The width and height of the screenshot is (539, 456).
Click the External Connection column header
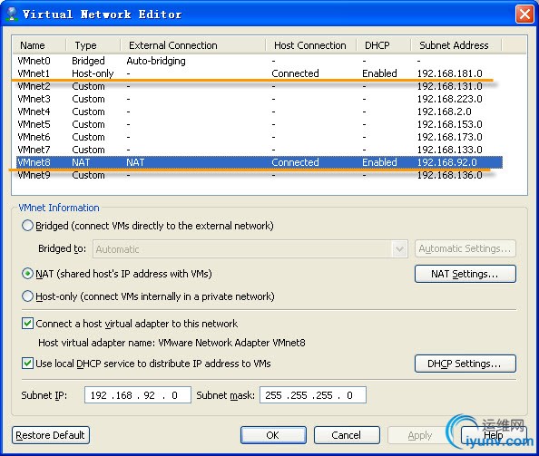pos(193,45)
